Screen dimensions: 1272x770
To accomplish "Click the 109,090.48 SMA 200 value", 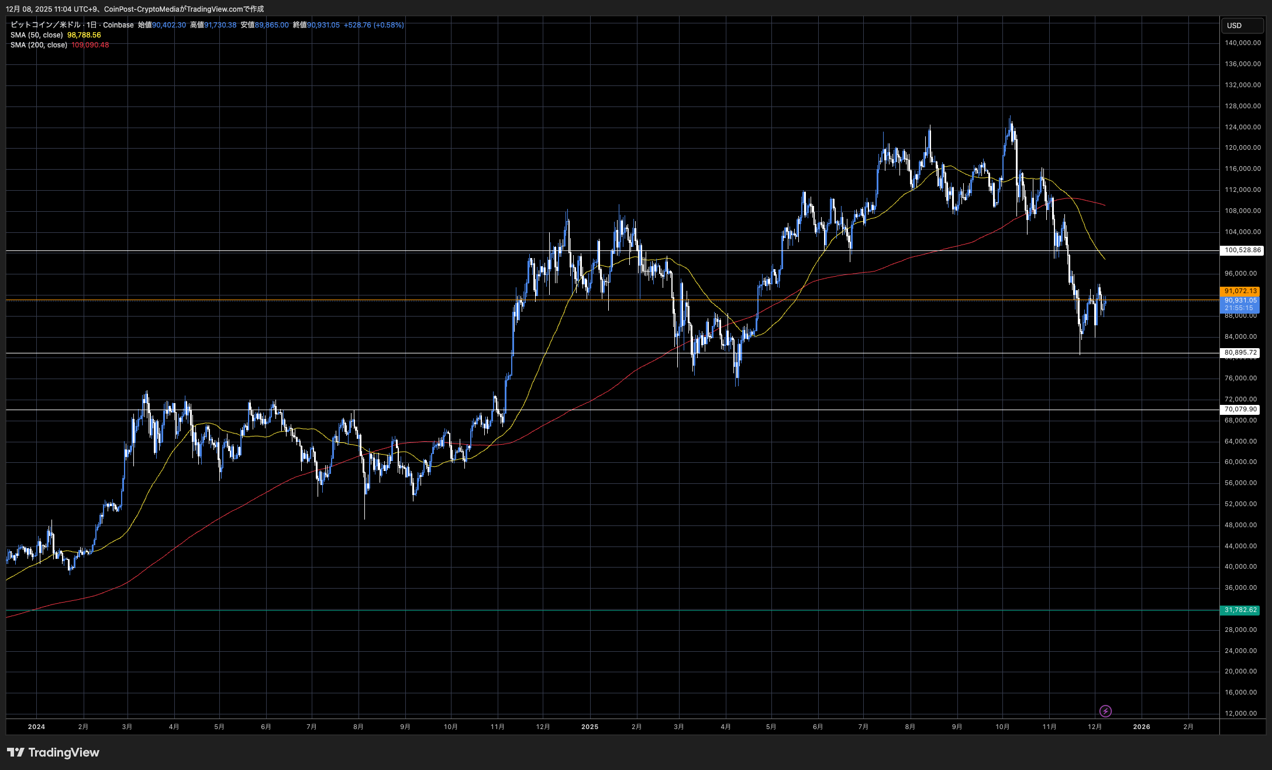I will [x=90, y=45].
